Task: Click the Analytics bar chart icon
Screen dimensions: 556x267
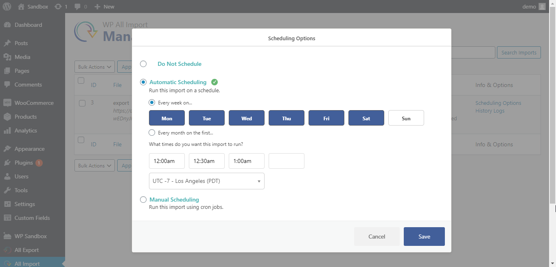Action: (x=7, y=130)
